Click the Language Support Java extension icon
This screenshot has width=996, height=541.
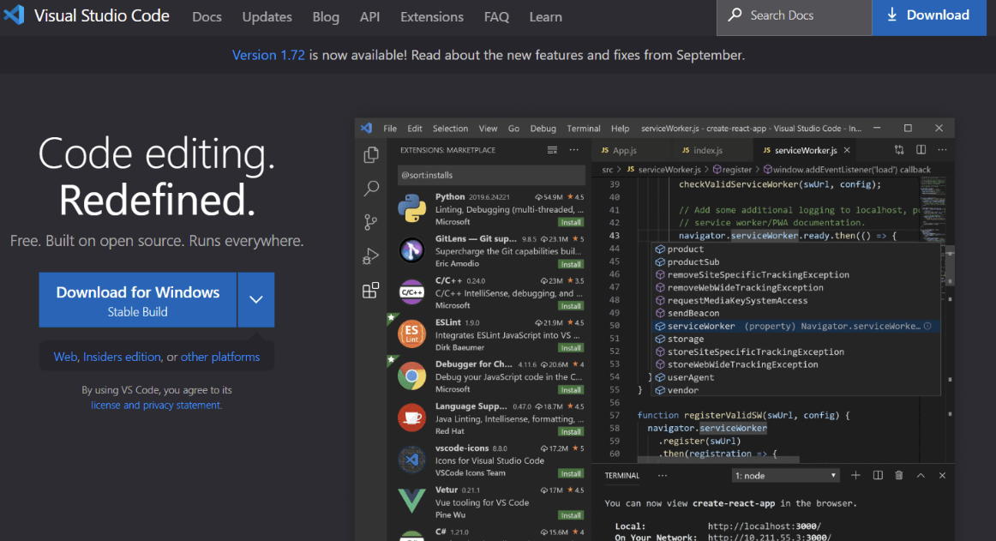[x=411, y=418]
